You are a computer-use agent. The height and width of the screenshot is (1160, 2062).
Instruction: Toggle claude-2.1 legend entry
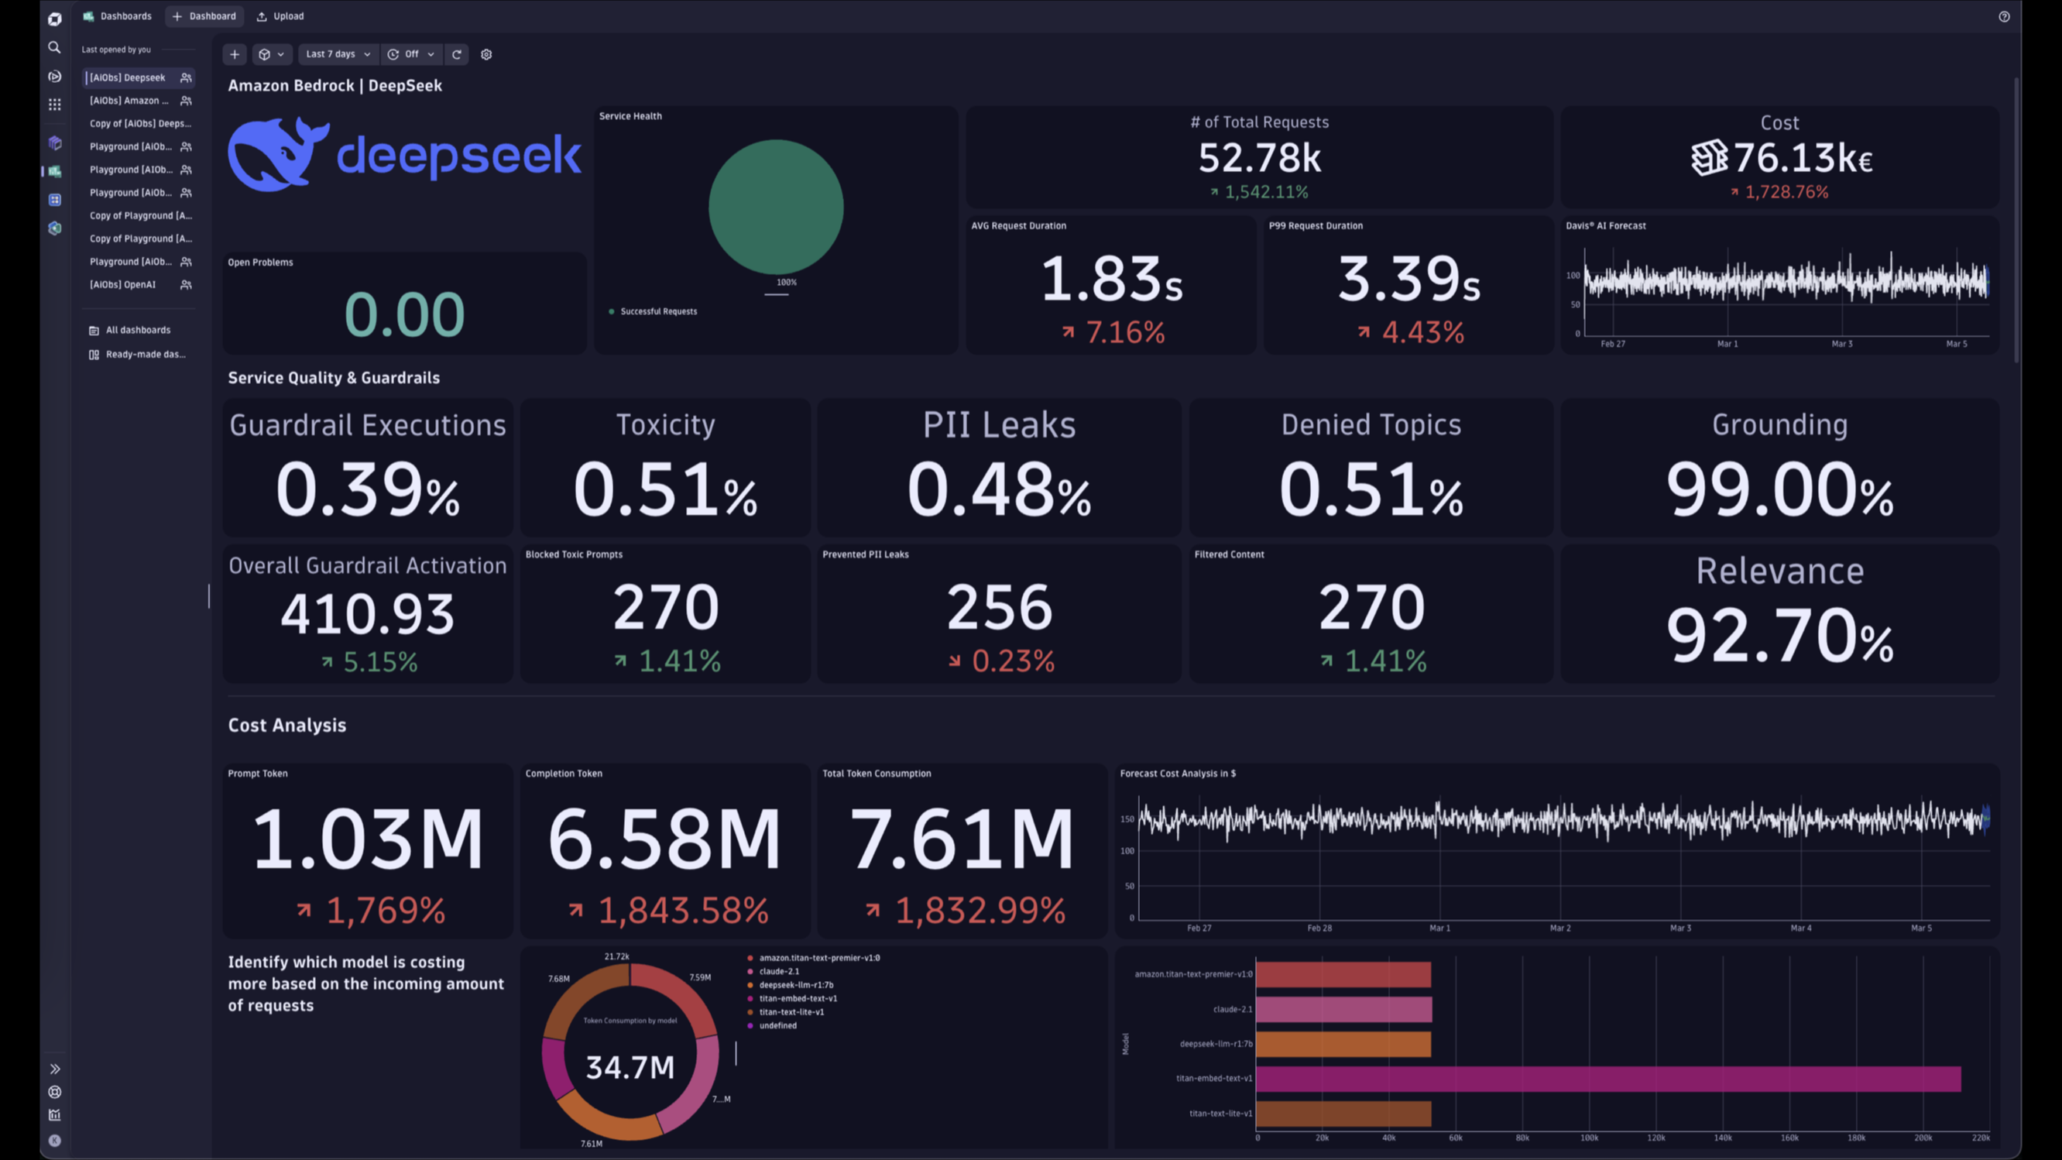773,972
